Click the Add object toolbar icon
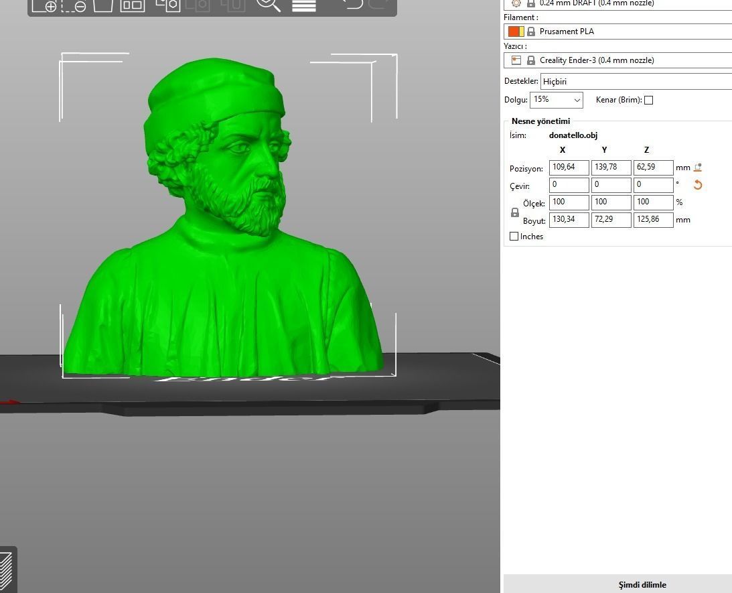The width and height of the screenshot is (732, 593). pos(44,5)
